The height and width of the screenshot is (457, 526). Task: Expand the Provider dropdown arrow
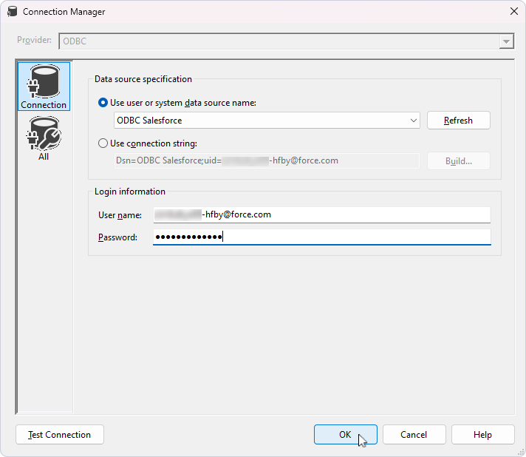click(506, 41)
